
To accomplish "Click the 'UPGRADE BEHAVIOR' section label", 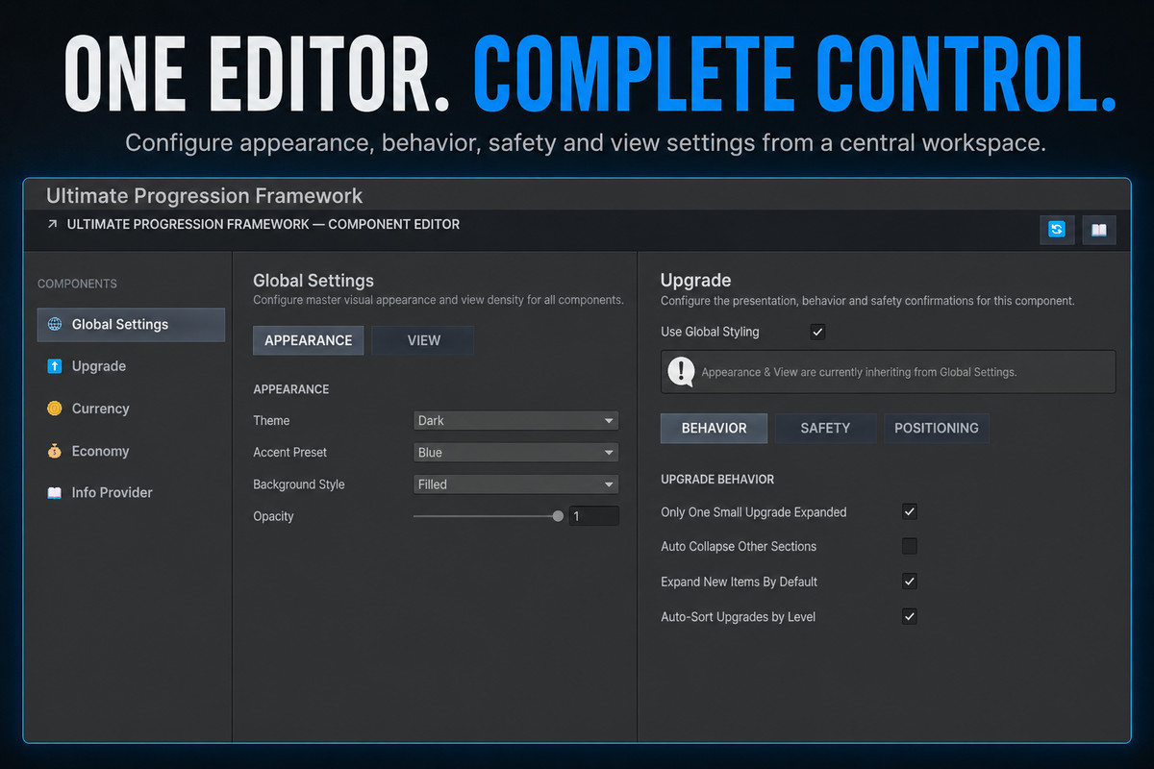I will (x=717, y=479).
